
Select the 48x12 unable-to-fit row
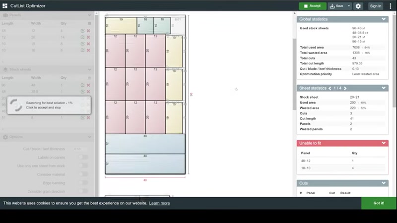(342, 161)
